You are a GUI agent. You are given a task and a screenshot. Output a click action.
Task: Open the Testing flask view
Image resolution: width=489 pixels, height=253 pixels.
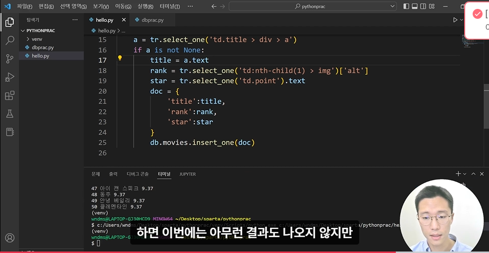coord(10,114)
